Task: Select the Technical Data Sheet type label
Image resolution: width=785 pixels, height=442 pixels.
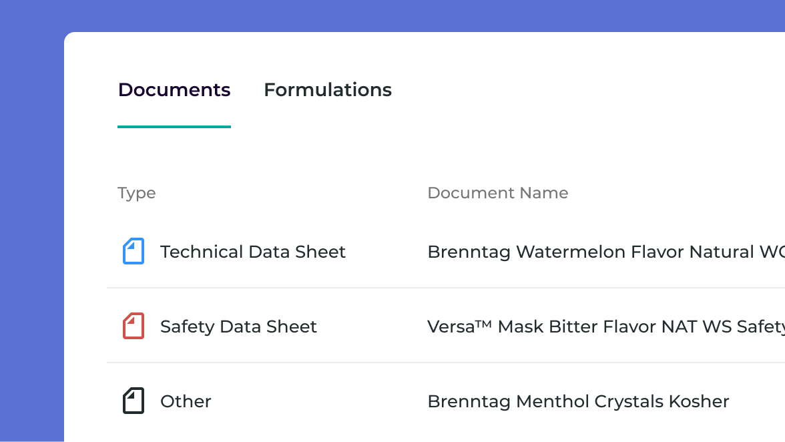Action: (253, 252)
